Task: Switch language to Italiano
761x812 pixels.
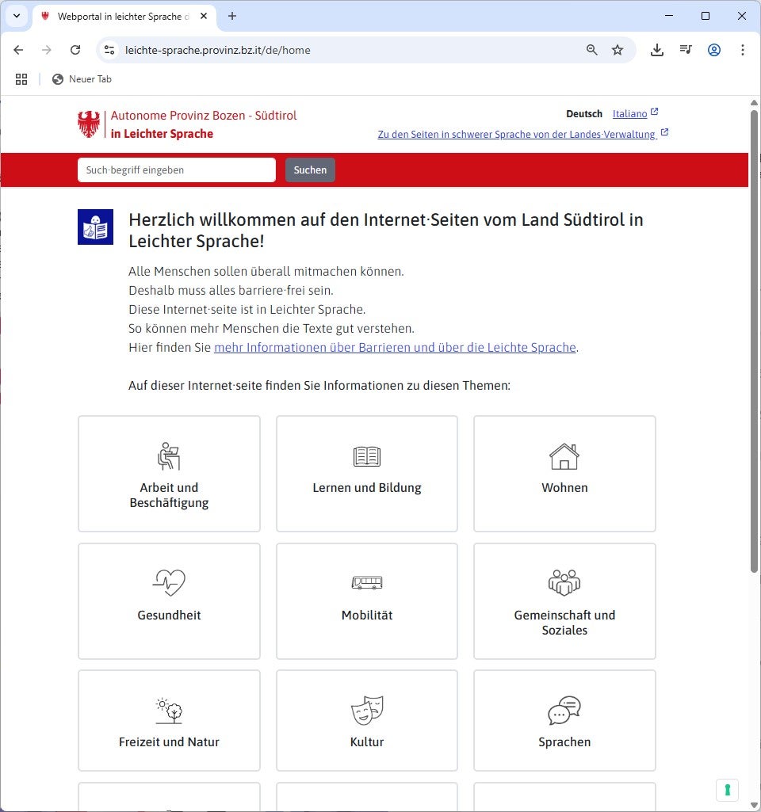Action: point(630,114)
